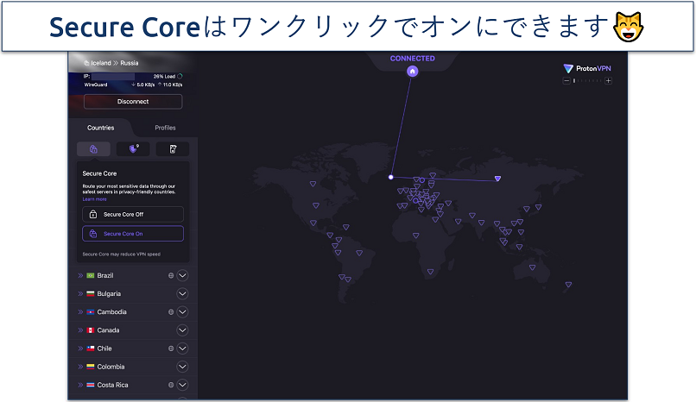Click the map zoom slider track

[587, 81]
